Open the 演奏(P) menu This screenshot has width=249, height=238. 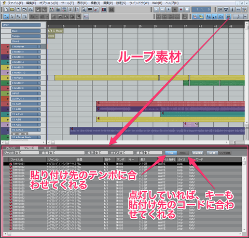click(108, 3)
